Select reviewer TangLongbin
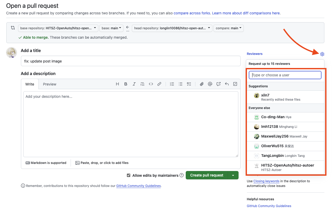The image size is (333, 211). coord(286,156)
